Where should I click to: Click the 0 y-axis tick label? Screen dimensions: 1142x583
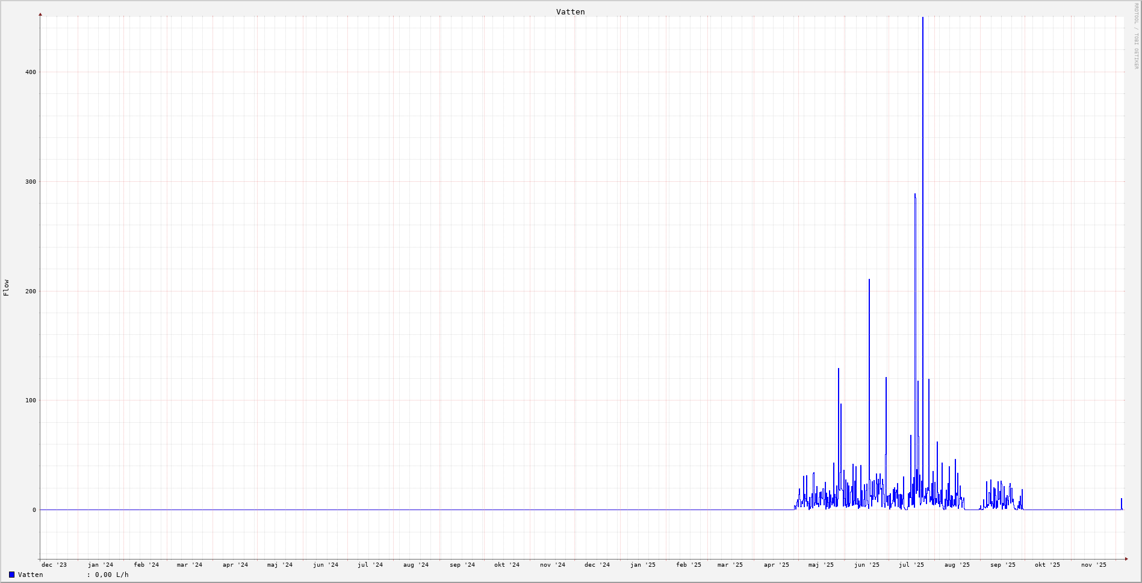point(34,510)
